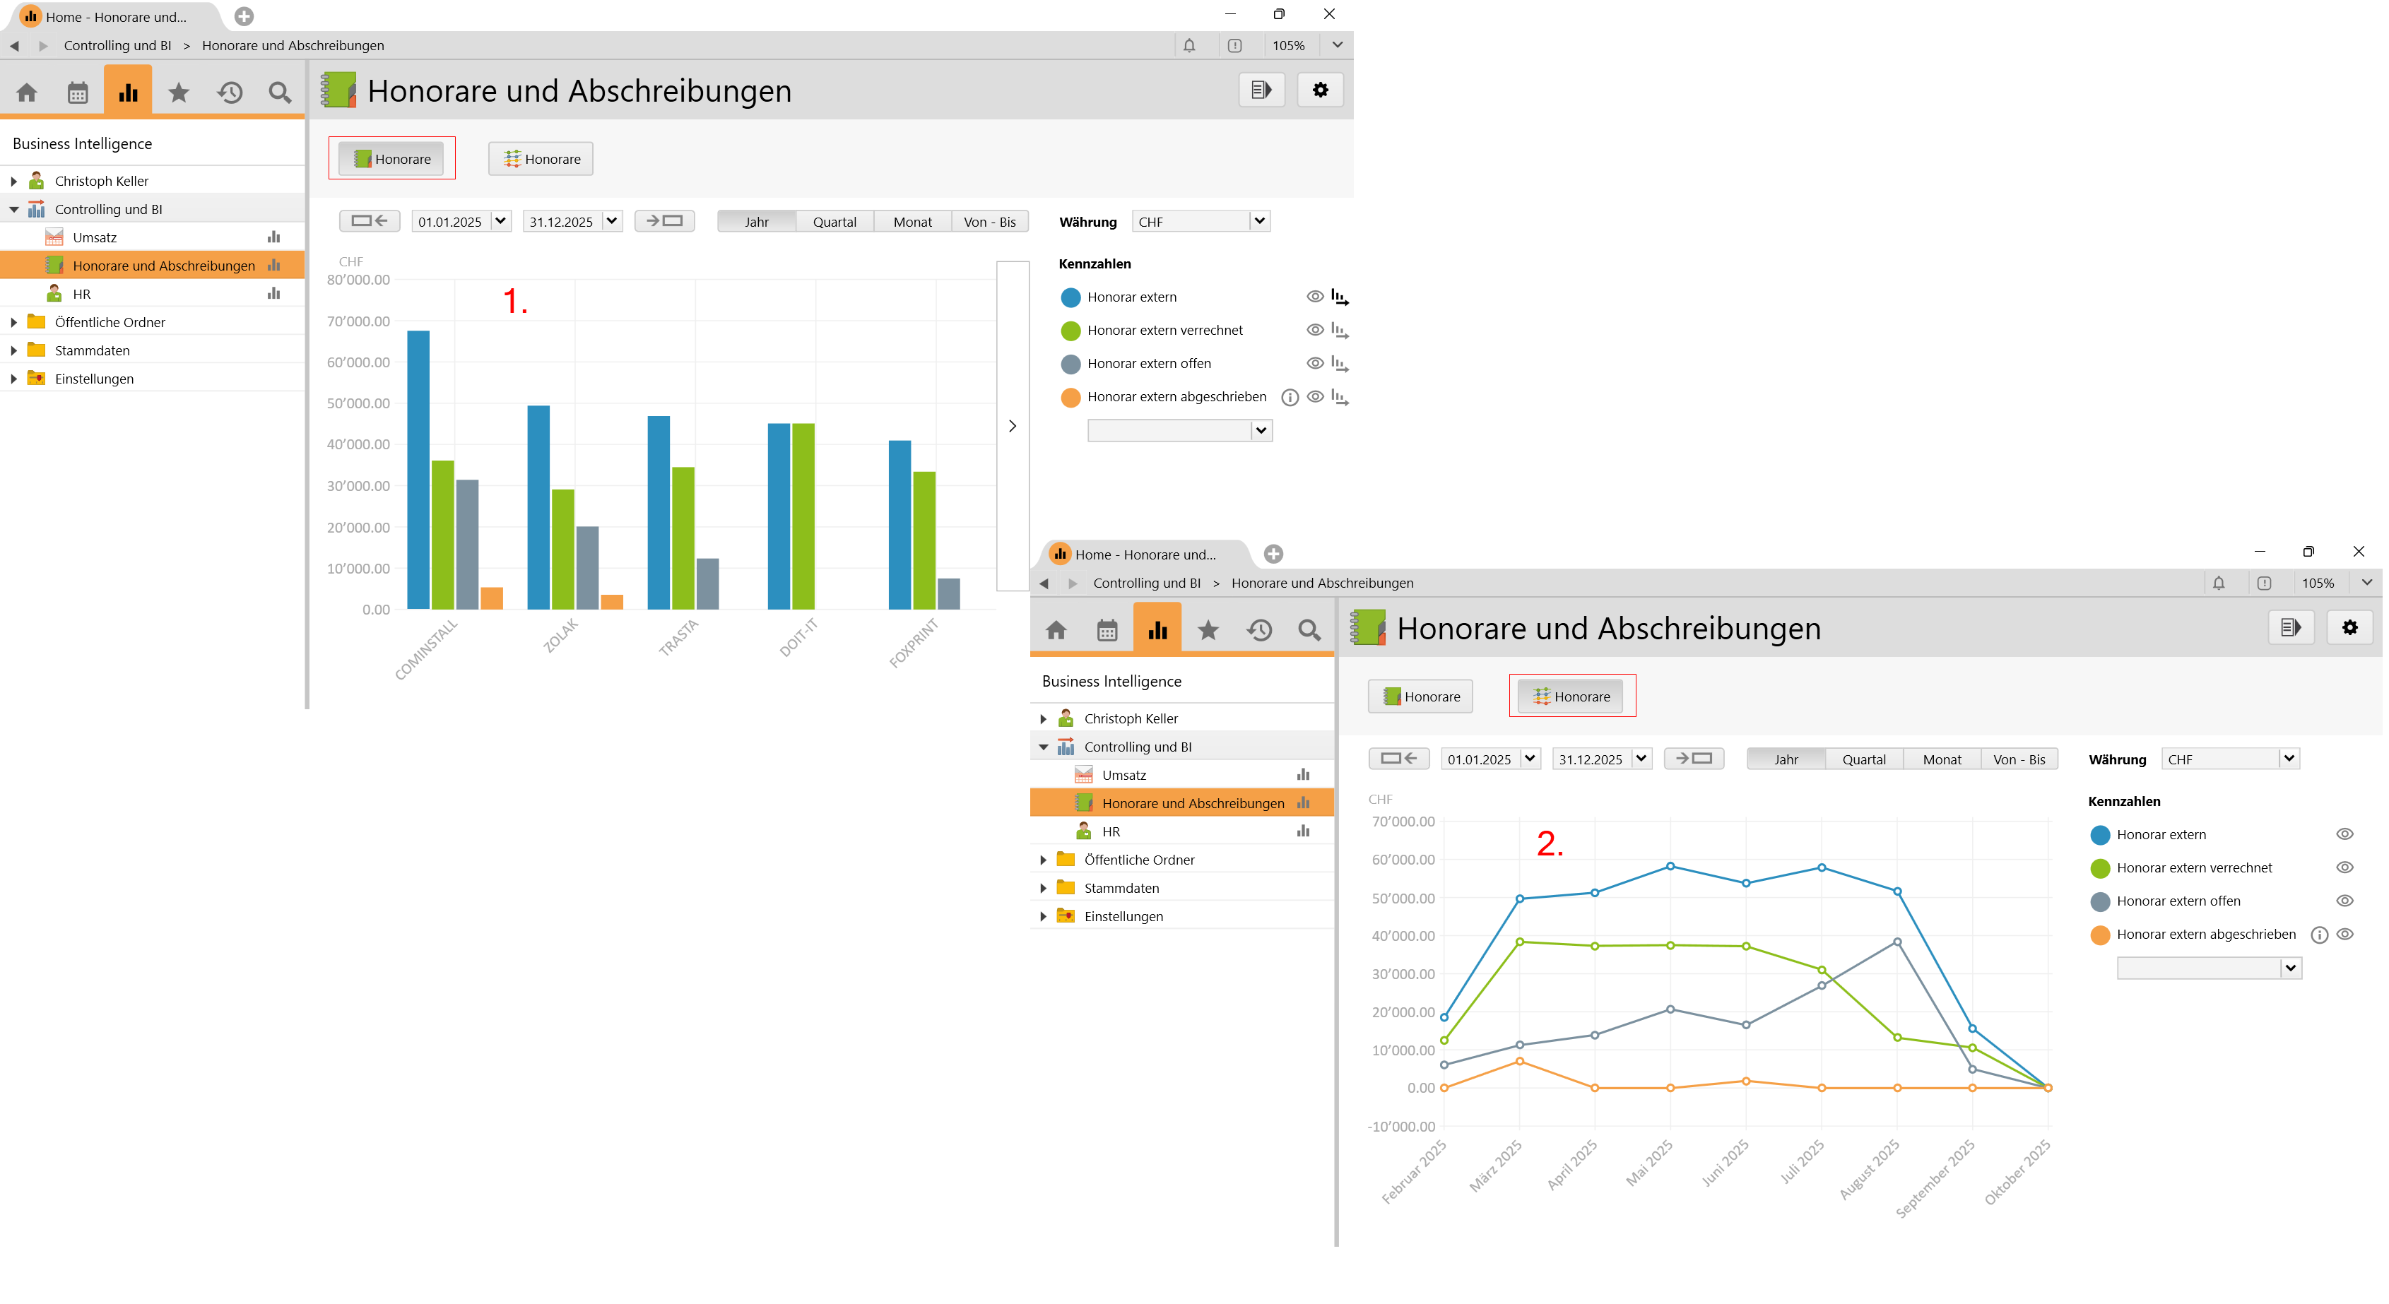Click the search magnifier in top-left toolbar

[x=279, y=92]
